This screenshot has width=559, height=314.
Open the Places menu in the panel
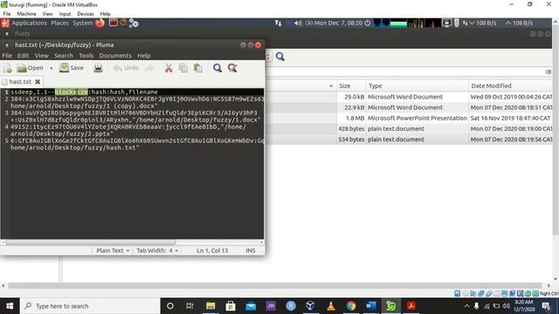pos(59,23)
